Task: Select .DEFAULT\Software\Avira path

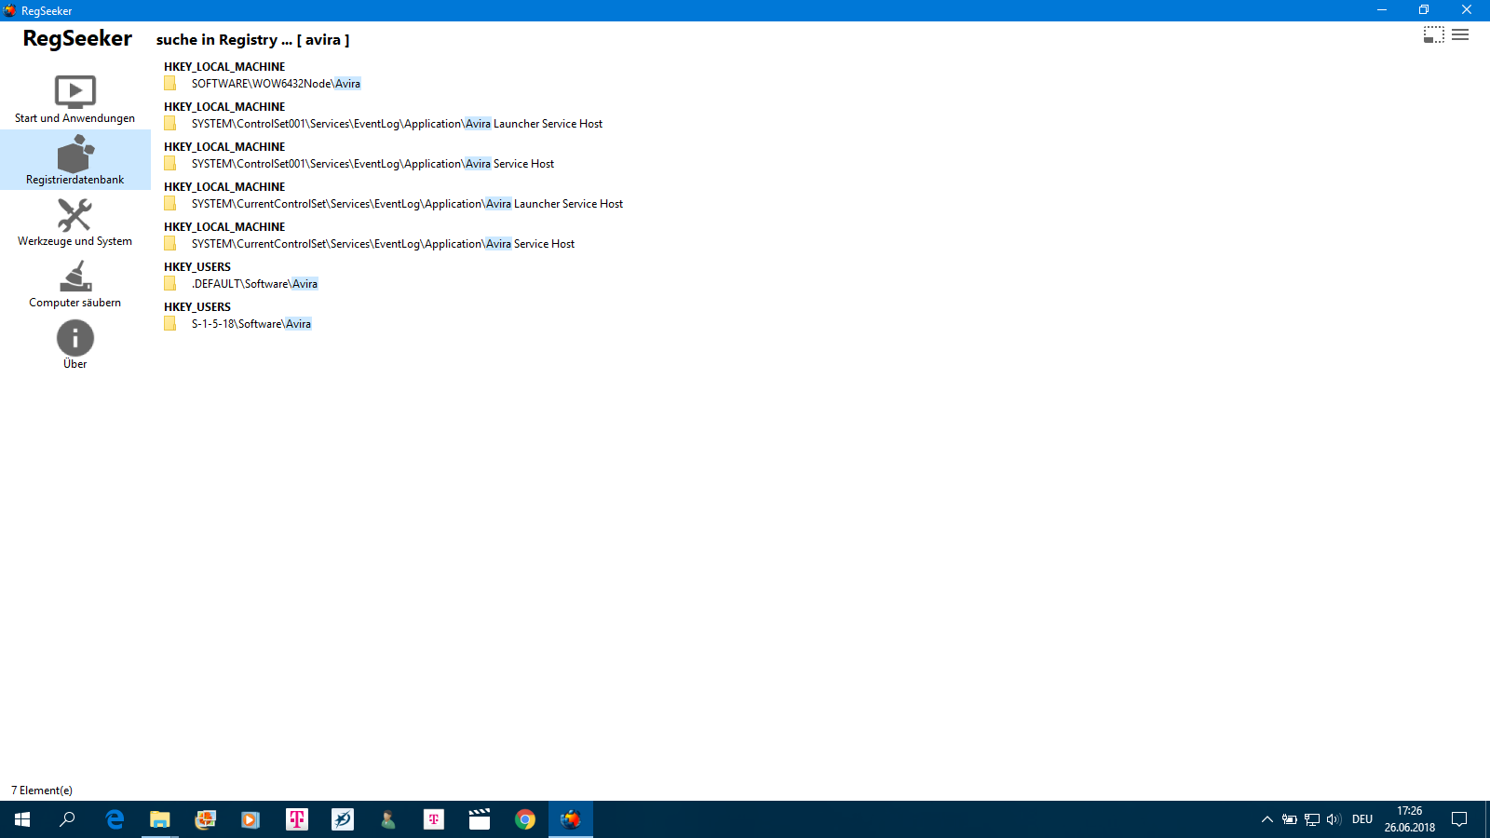Action: pyautogui.click(x=254, y=284)
